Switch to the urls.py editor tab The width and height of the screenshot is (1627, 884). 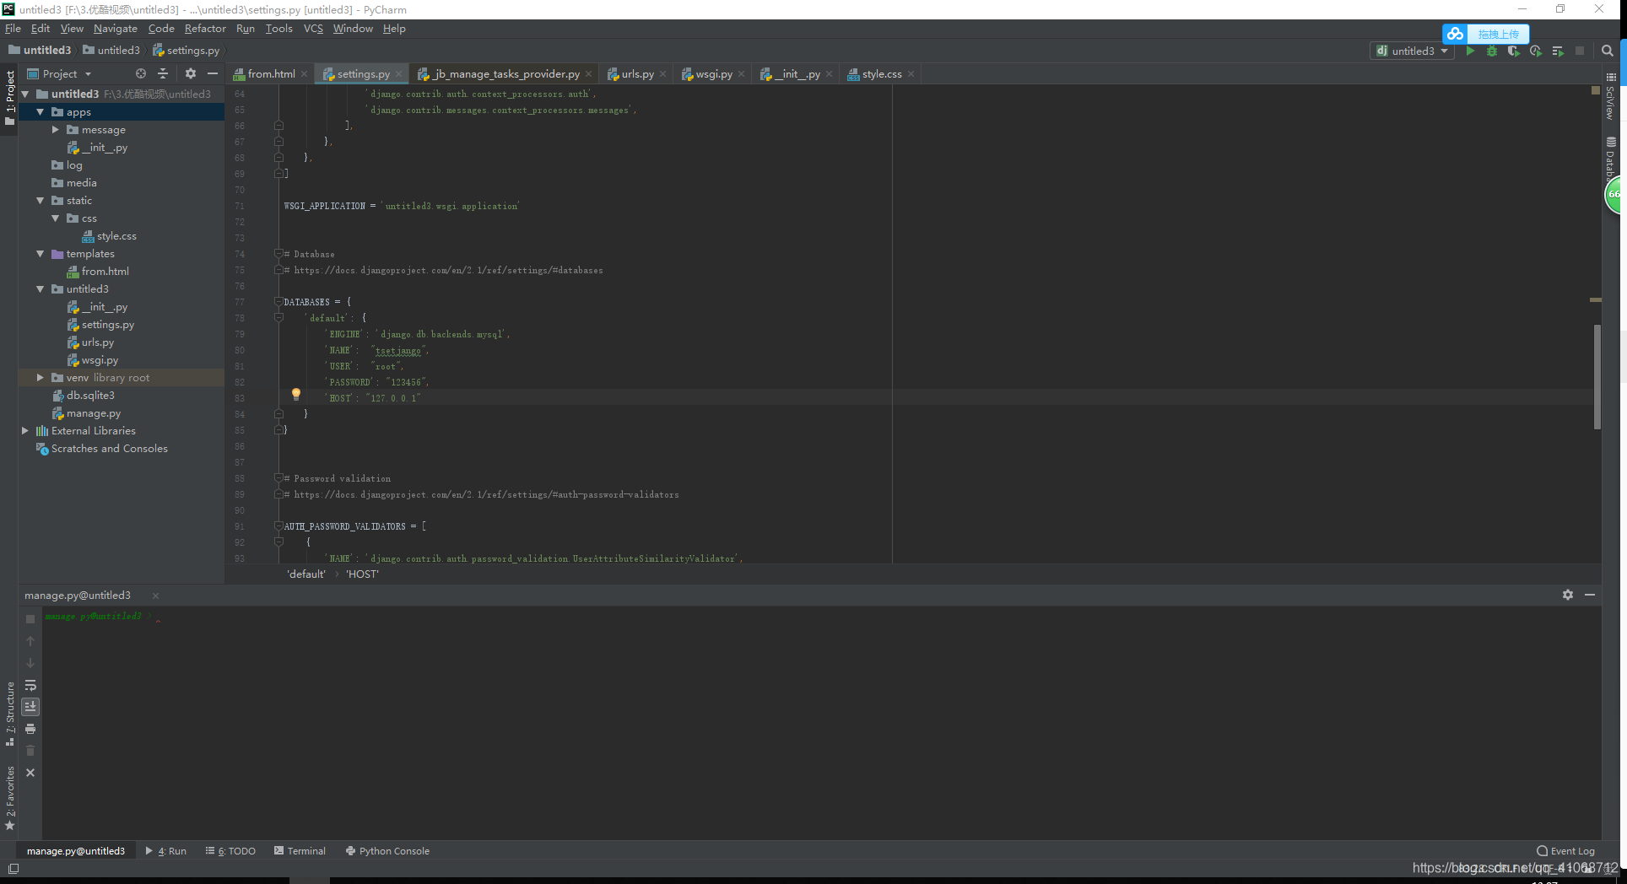coord(637,74)
